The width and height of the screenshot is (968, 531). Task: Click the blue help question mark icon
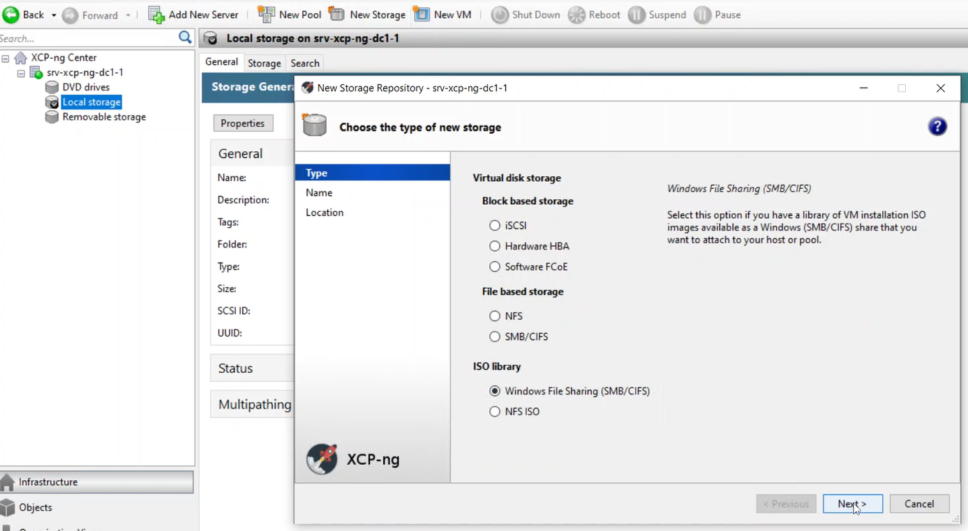[x=937, y=127]
